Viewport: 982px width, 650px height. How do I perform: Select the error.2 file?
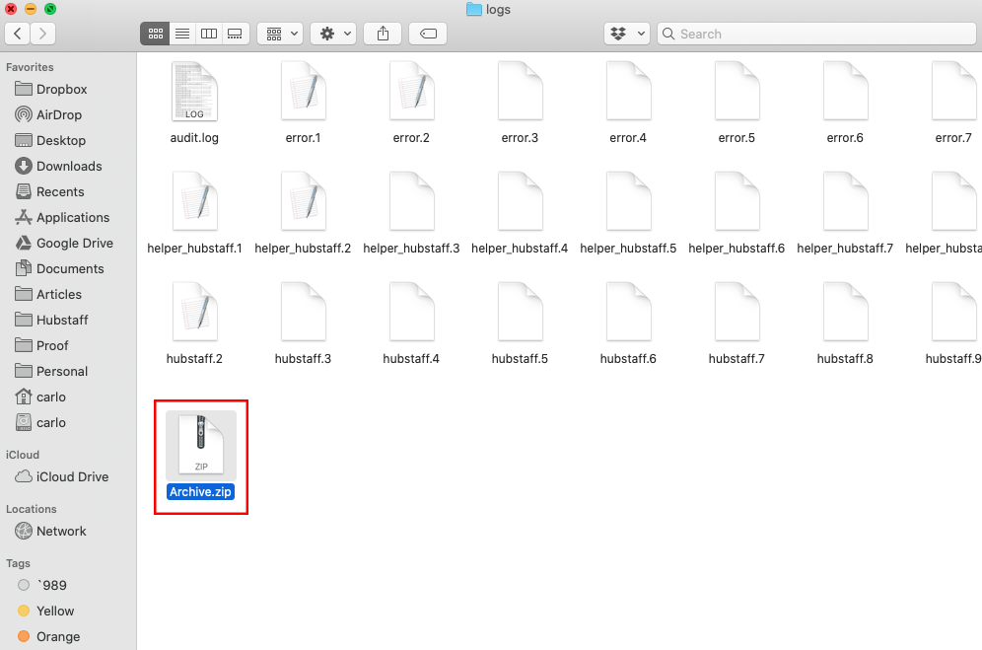[x=411, y=104]
